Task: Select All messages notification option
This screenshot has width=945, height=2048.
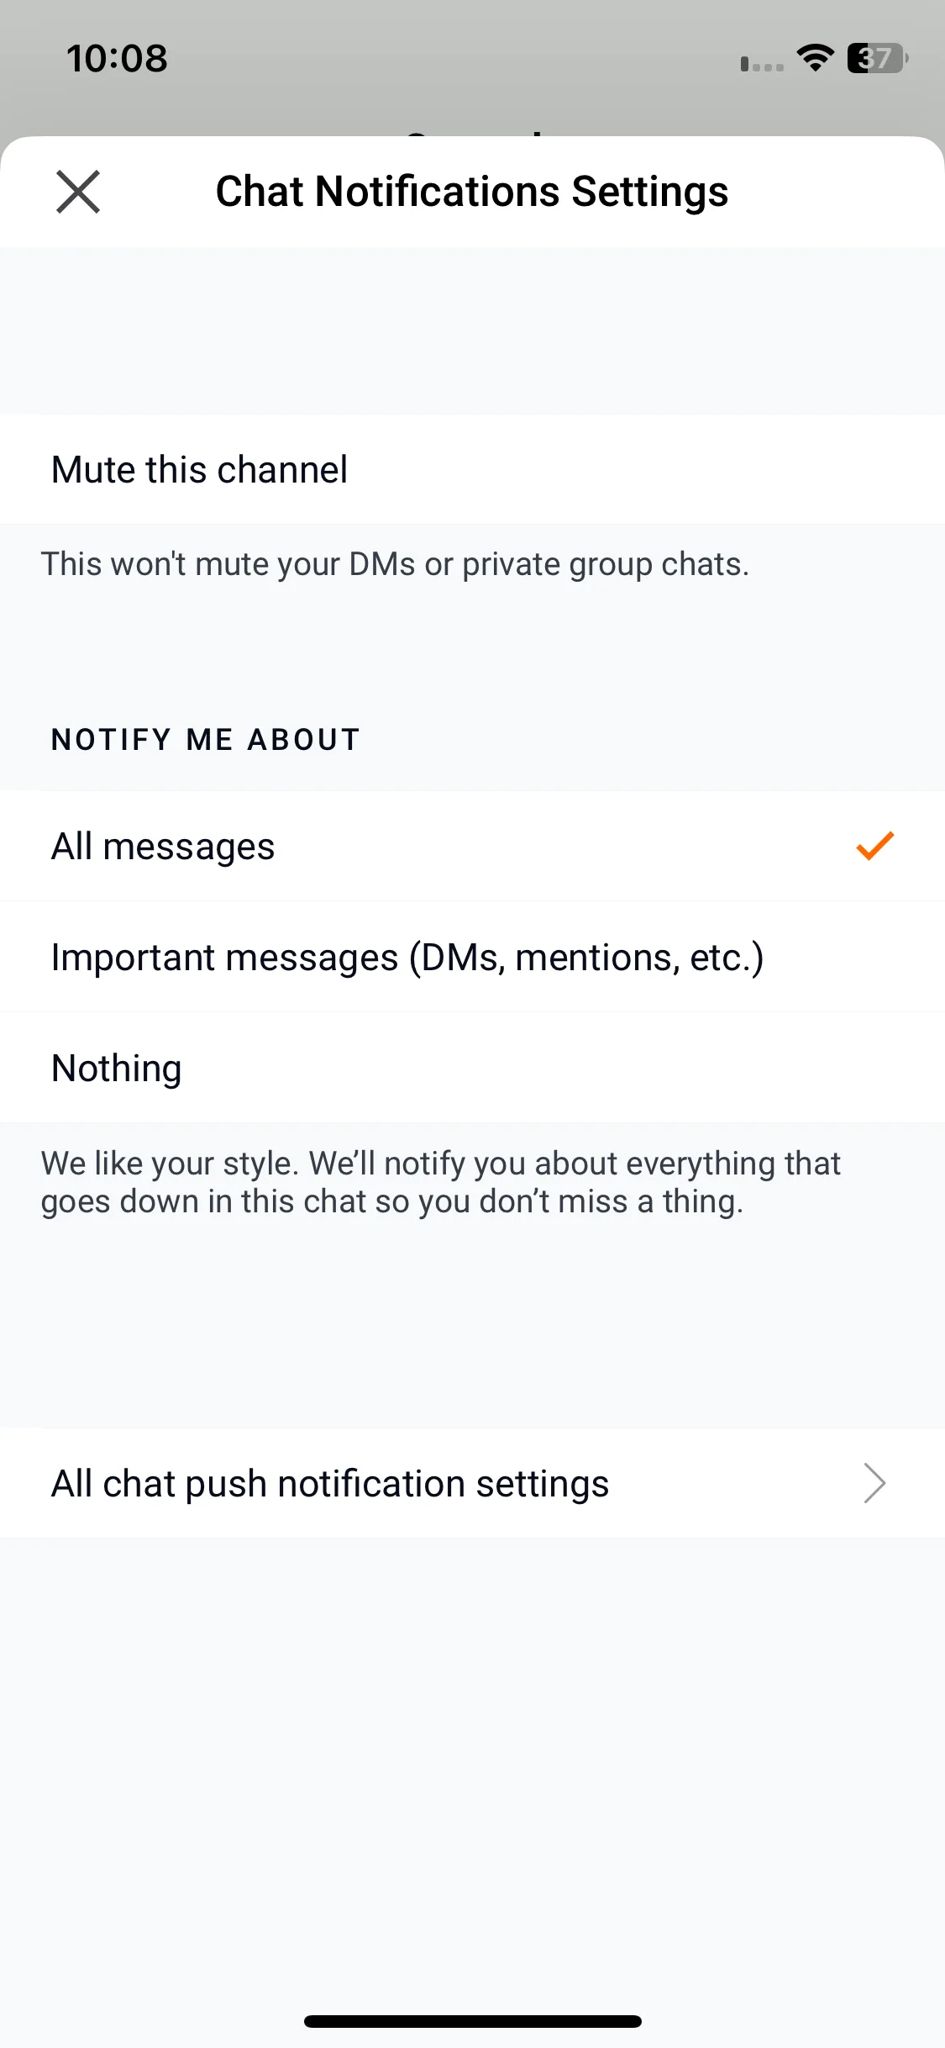Action: click(472, 846)
